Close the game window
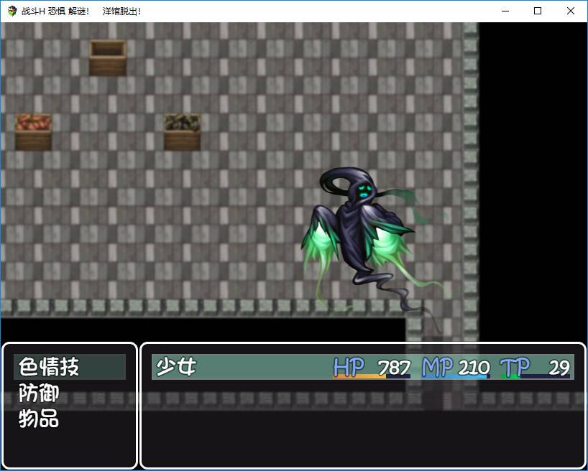588x471 pixels. coord(571,11)
